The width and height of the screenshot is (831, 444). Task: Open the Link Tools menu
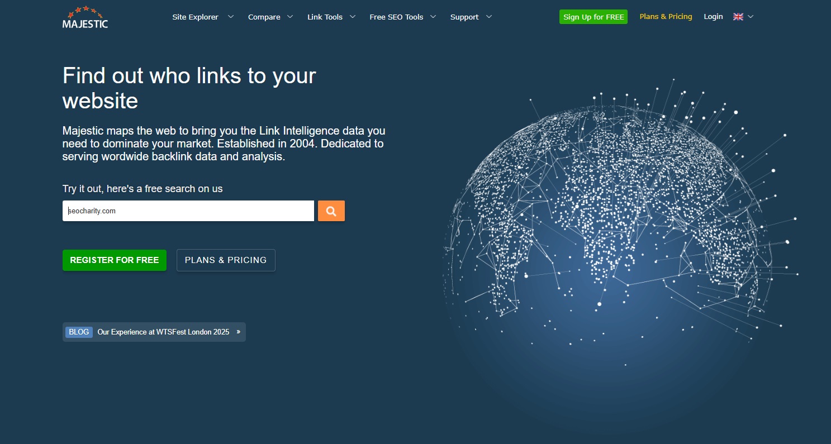pos(325,17)
